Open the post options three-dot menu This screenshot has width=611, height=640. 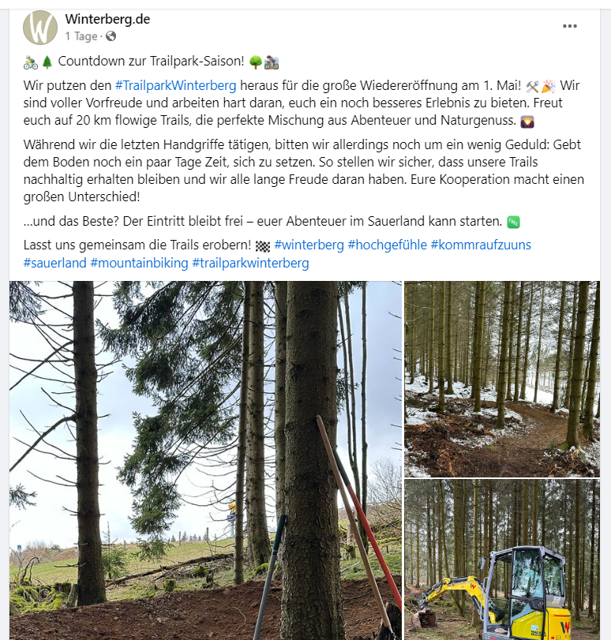pos(569,26)
